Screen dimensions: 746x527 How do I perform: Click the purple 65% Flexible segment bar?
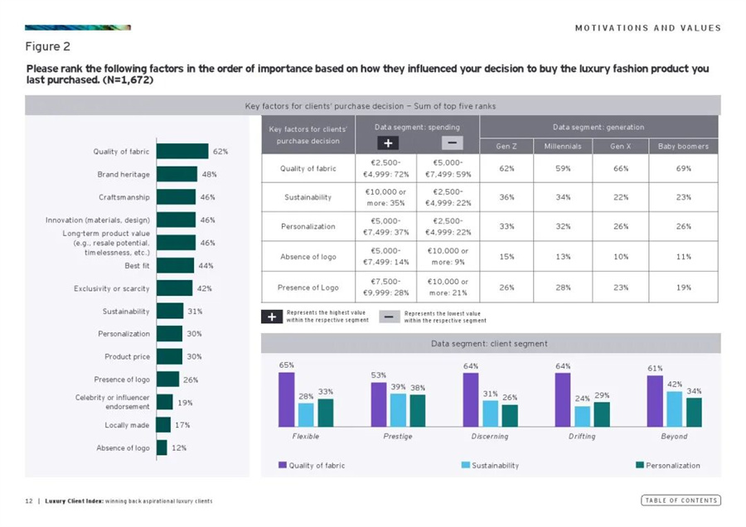286,399
